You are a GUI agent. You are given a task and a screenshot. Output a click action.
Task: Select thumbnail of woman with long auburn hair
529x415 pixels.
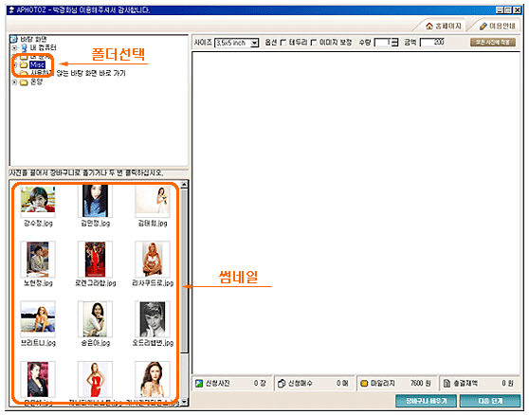pos(153,379)
